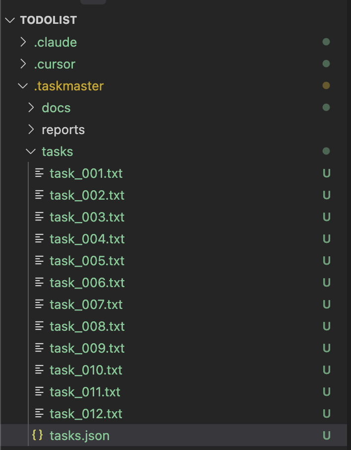The image size is (351, 450).
Task: Click the modified yellow dot beside .taskmaster
Action: 326,85
